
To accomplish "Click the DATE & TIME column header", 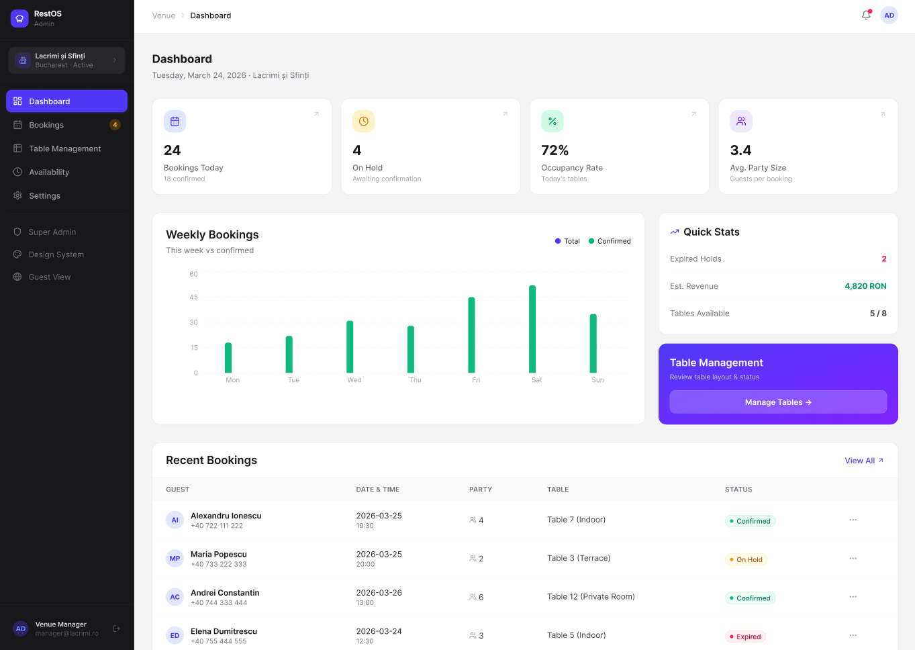I will point(378,490).
